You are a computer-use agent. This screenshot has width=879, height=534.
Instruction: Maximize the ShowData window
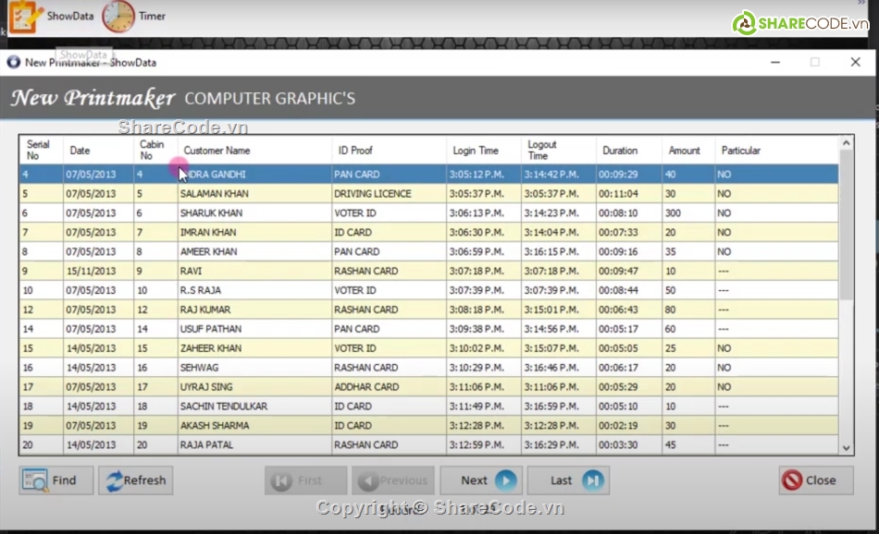pos(814,62)
